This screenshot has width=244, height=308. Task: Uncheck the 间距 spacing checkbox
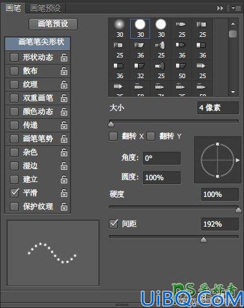113,224
